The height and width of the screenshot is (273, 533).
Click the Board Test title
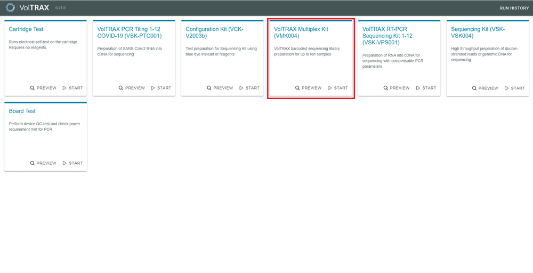22,111
